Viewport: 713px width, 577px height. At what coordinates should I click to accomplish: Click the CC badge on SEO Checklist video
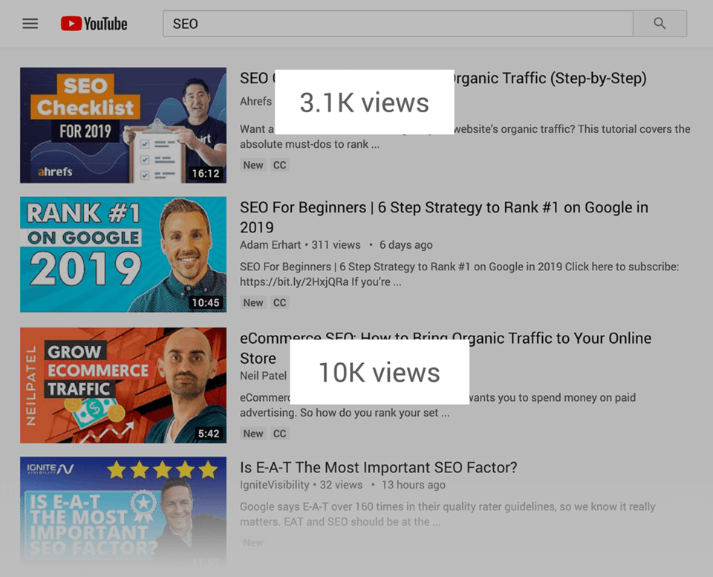(x=279, y=165)
